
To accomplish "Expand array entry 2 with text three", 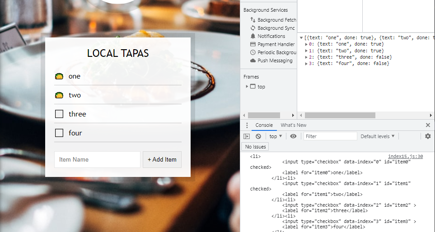I will tap(306, 57).
